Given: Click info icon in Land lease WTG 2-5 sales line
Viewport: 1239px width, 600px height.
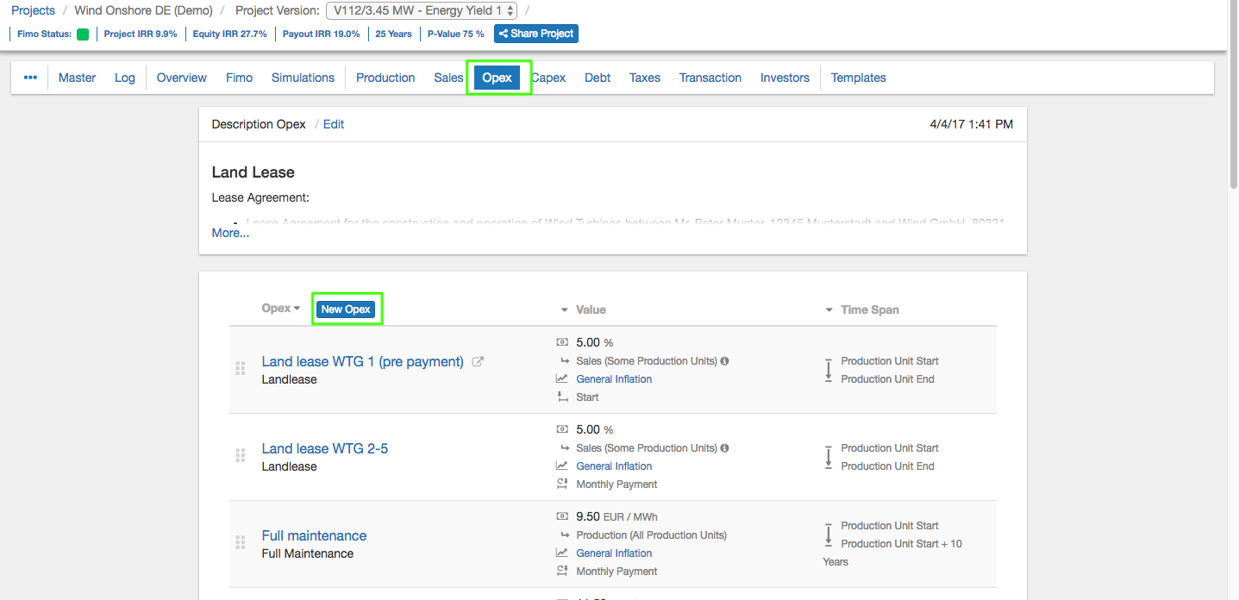Looking at the screenshot, I should 725,448.
